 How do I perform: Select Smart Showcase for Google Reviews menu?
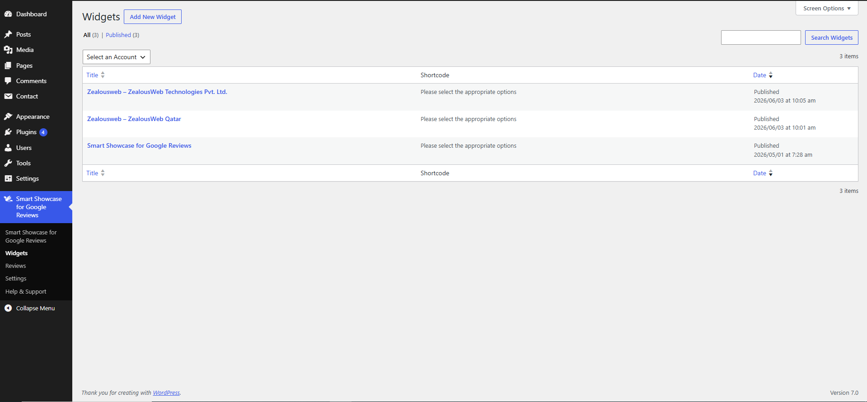[x=36, y=207]
